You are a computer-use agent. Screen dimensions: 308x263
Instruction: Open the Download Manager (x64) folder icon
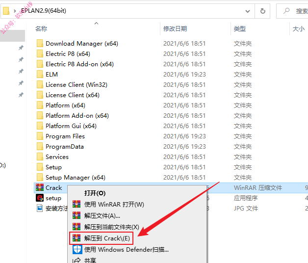(x=40, y=44)
